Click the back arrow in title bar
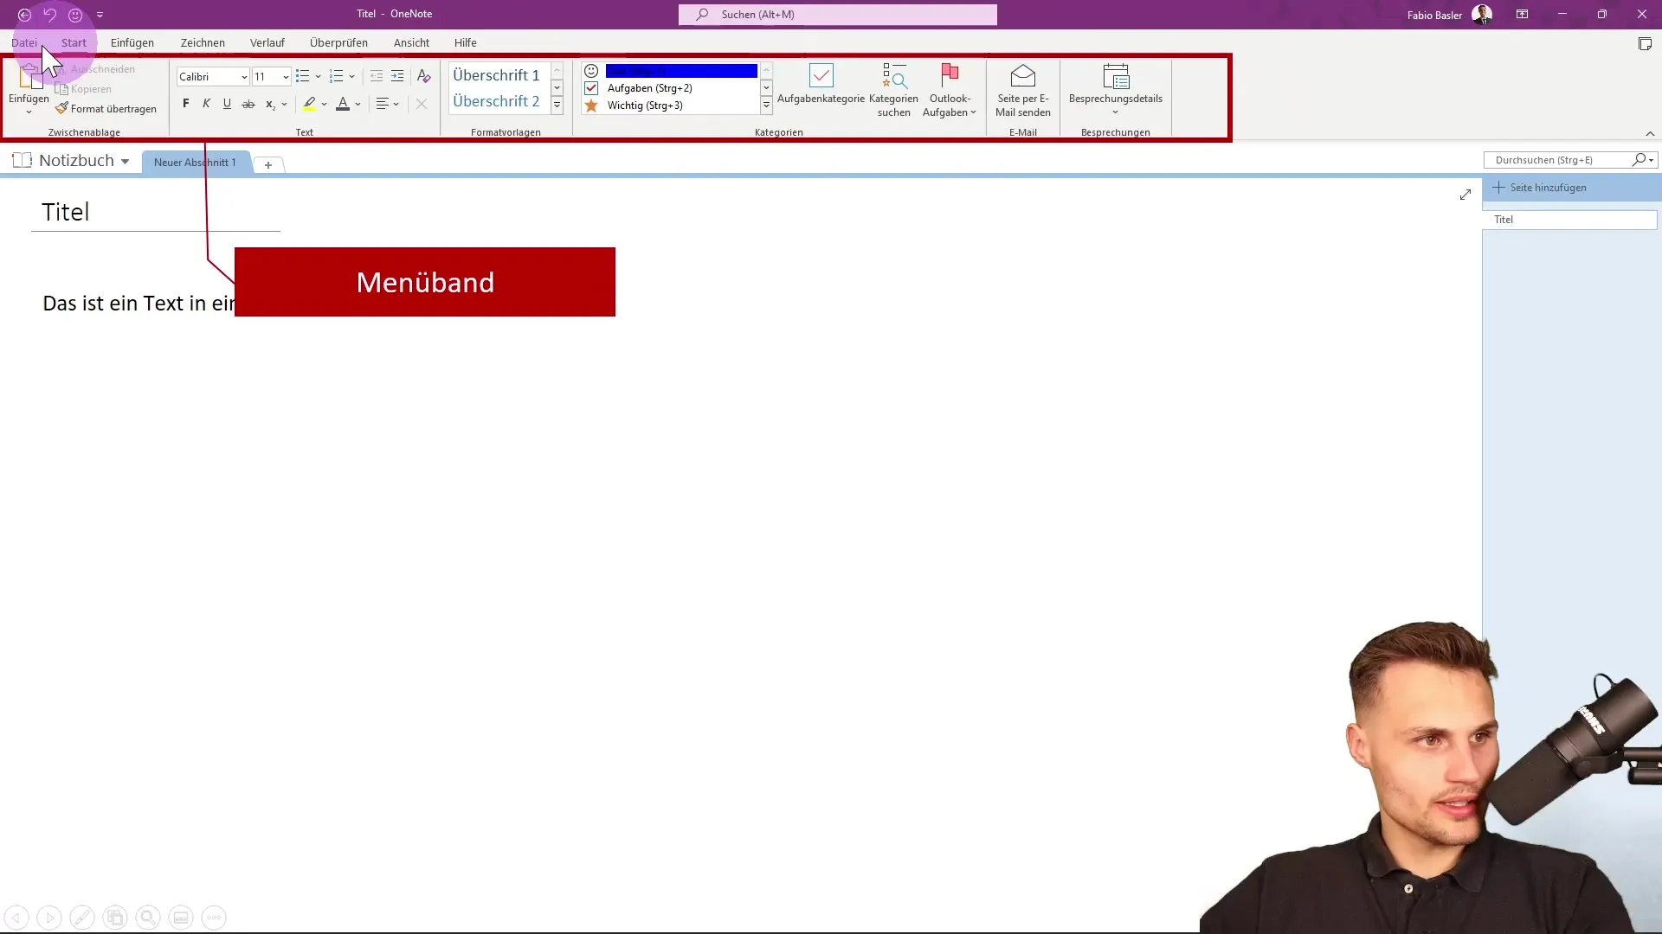The height and width of the screenshot is (934, 1662). tap(24, 15)
